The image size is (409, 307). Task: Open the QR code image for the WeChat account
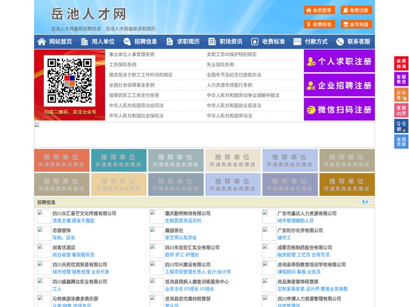(x=70, y=81)
